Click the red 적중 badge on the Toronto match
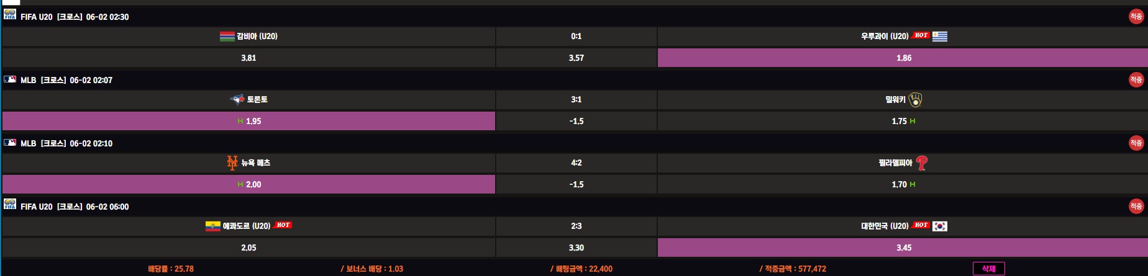The image size is (1148, 276). [x=1136, y=80]
